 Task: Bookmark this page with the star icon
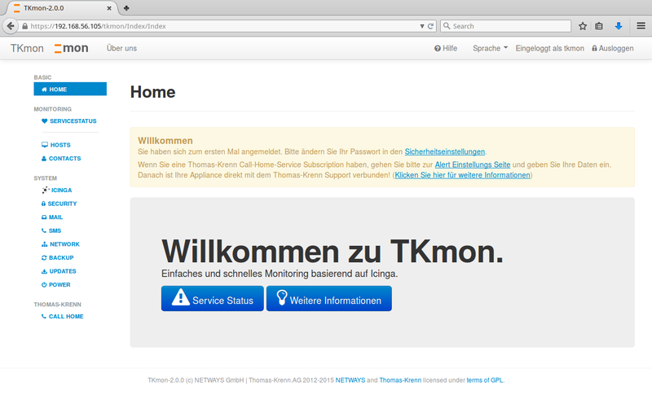[x=583, y=26]
